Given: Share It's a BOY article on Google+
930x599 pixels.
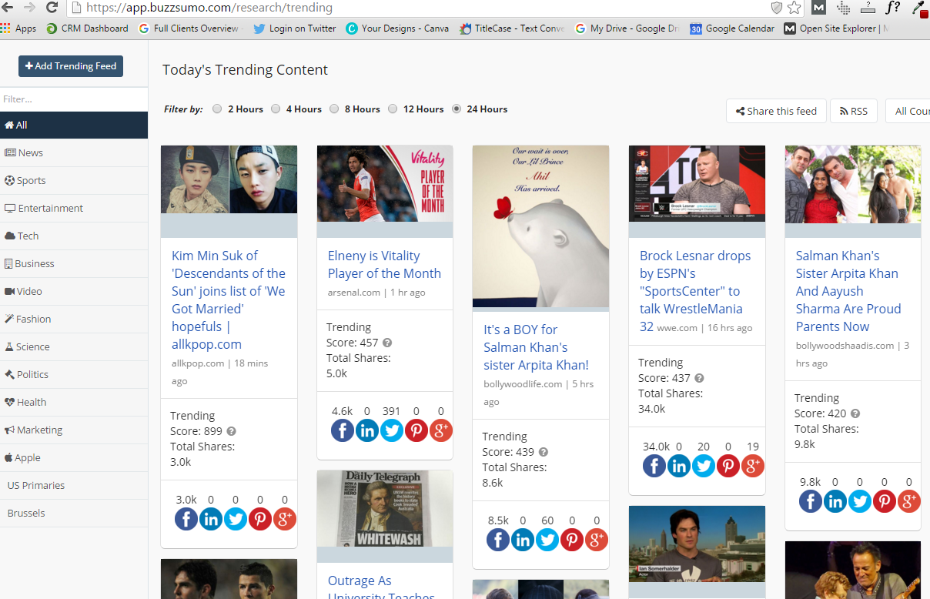Looking at the screenshot, I should coord(597,540).
